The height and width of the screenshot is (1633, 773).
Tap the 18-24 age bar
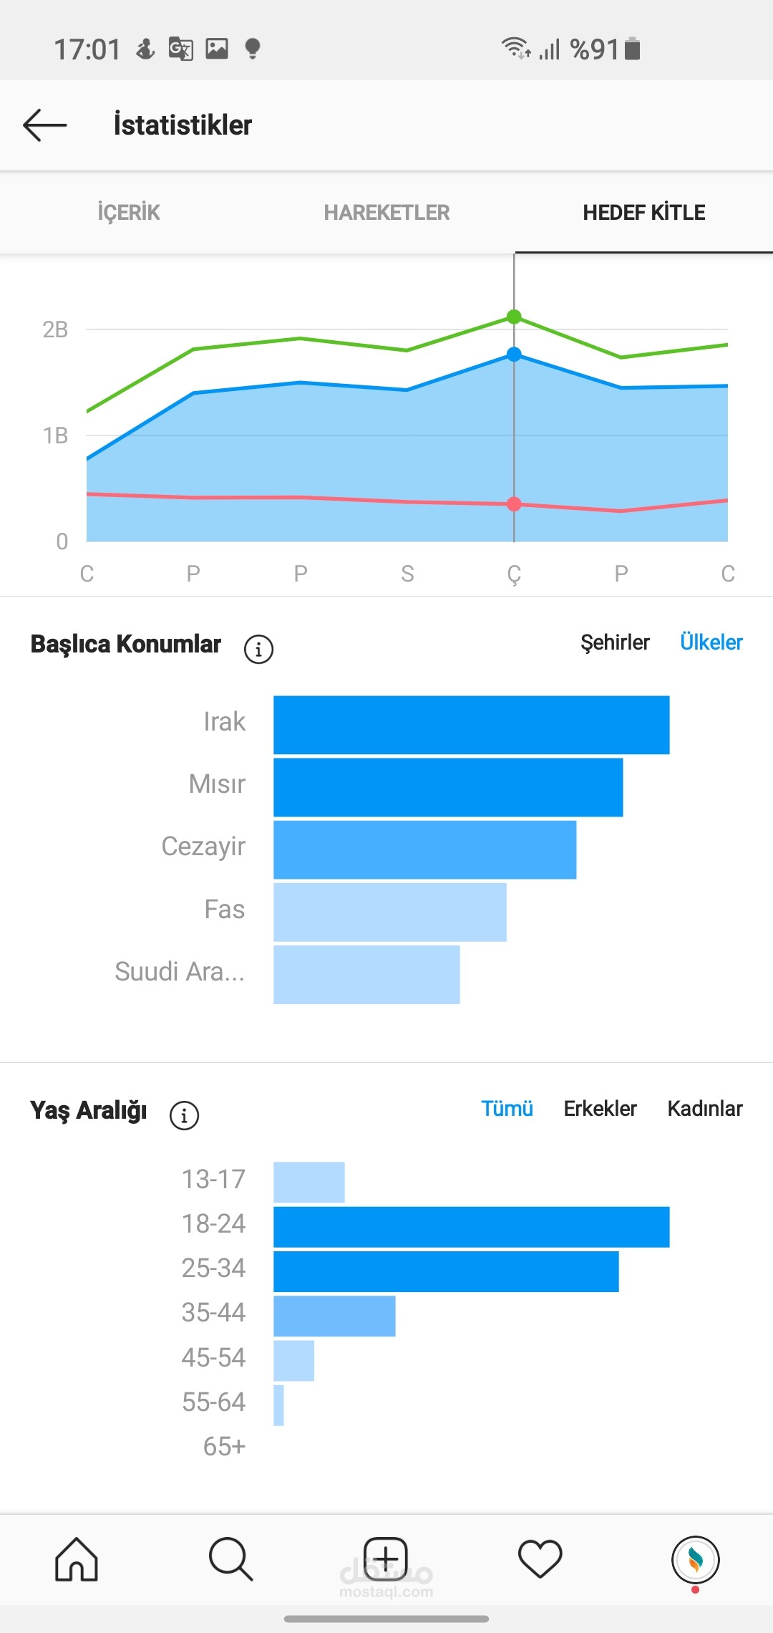pos(471,1227)
